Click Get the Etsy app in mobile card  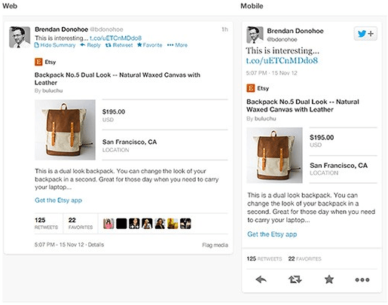(x=272, y=234)
